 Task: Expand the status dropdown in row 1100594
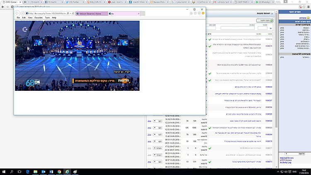(158, 121)
